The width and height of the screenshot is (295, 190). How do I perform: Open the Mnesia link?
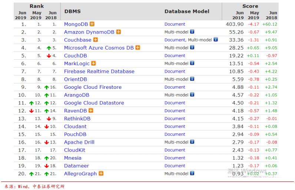point(73,158)
